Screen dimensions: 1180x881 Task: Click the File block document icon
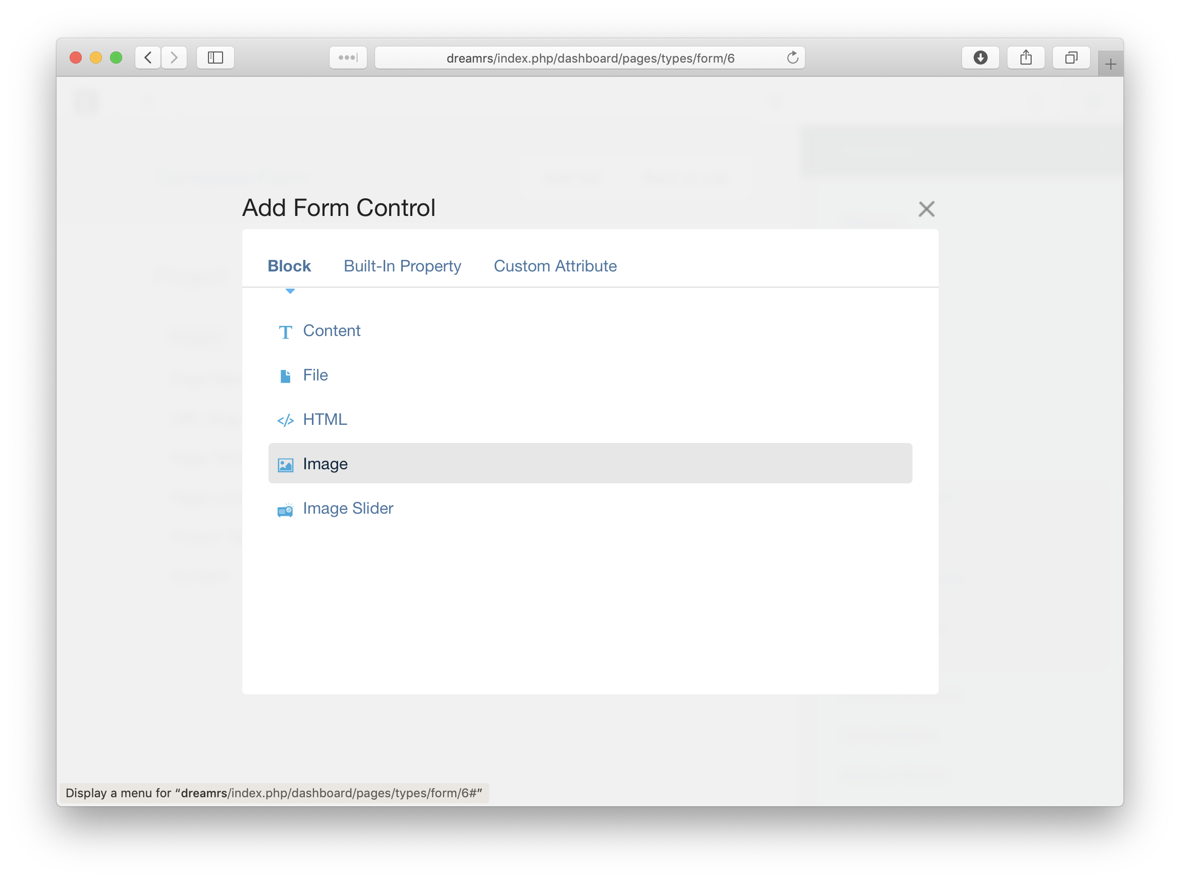click(285, 376)
